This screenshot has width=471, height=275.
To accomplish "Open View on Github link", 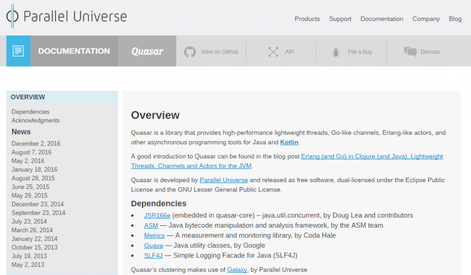I will tap(219, 52).
